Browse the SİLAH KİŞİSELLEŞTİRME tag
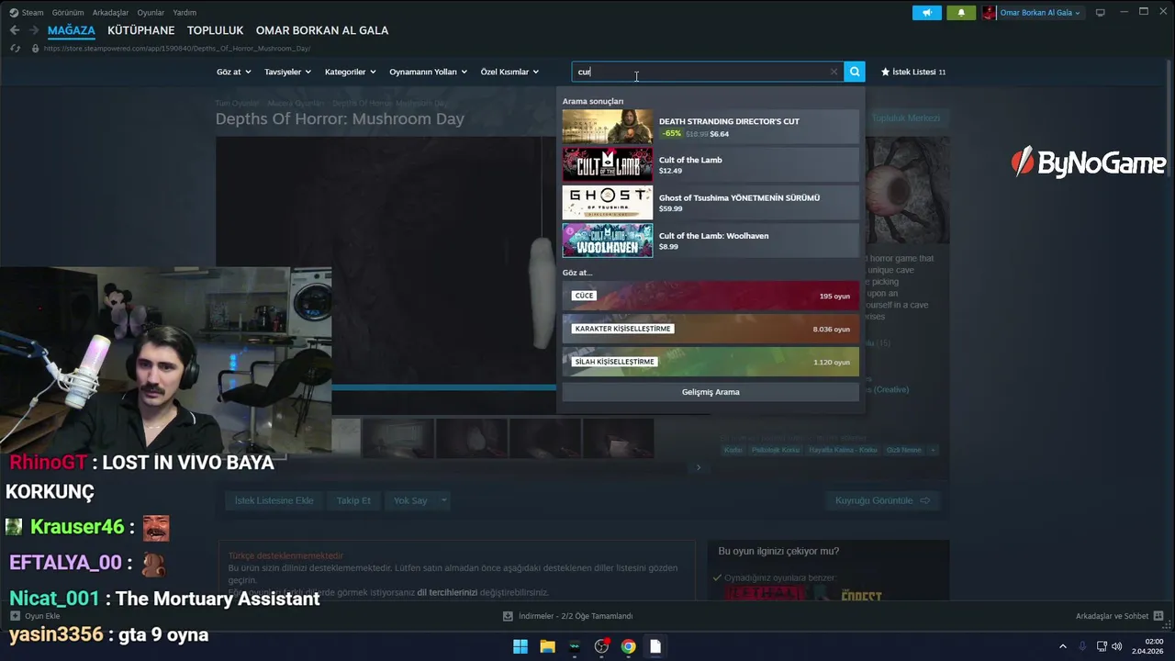This screenshot has height=661, width=1175. [x=711, y=362]
